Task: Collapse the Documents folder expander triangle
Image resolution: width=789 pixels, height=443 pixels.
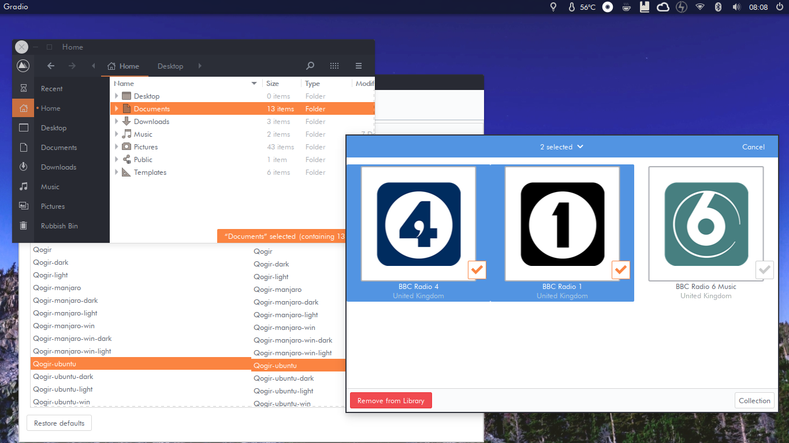Action: pyautogui.click(x=116, y=108)
